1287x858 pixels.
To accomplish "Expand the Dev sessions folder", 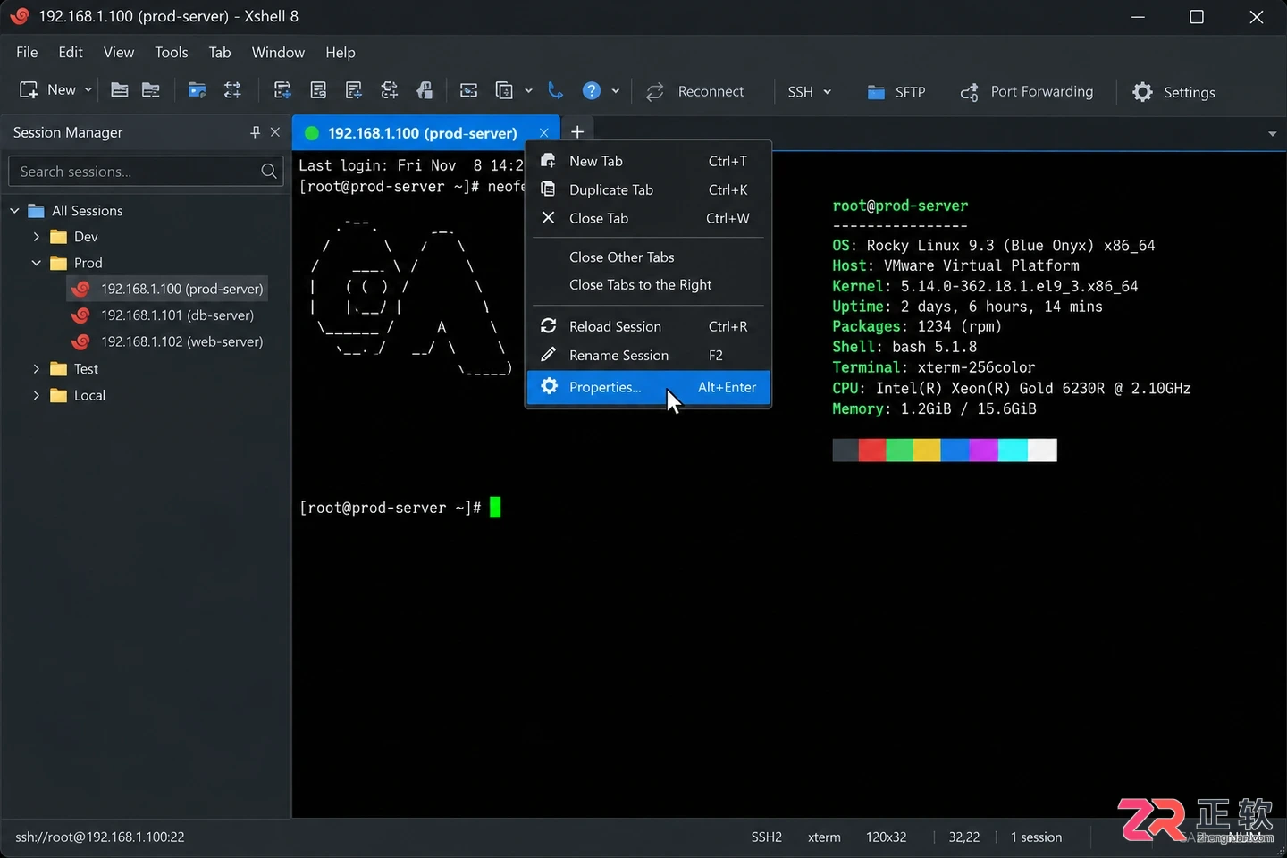I will point(37,237).
